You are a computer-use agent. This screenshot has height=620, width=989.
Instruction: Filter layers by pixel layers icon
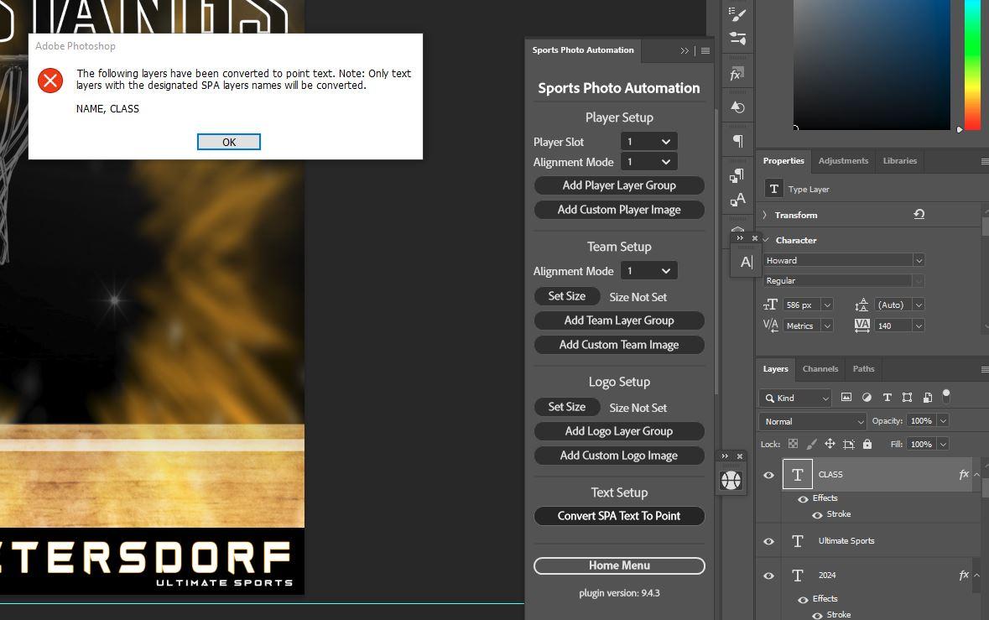pyautogui.click(x=846, y=398)
